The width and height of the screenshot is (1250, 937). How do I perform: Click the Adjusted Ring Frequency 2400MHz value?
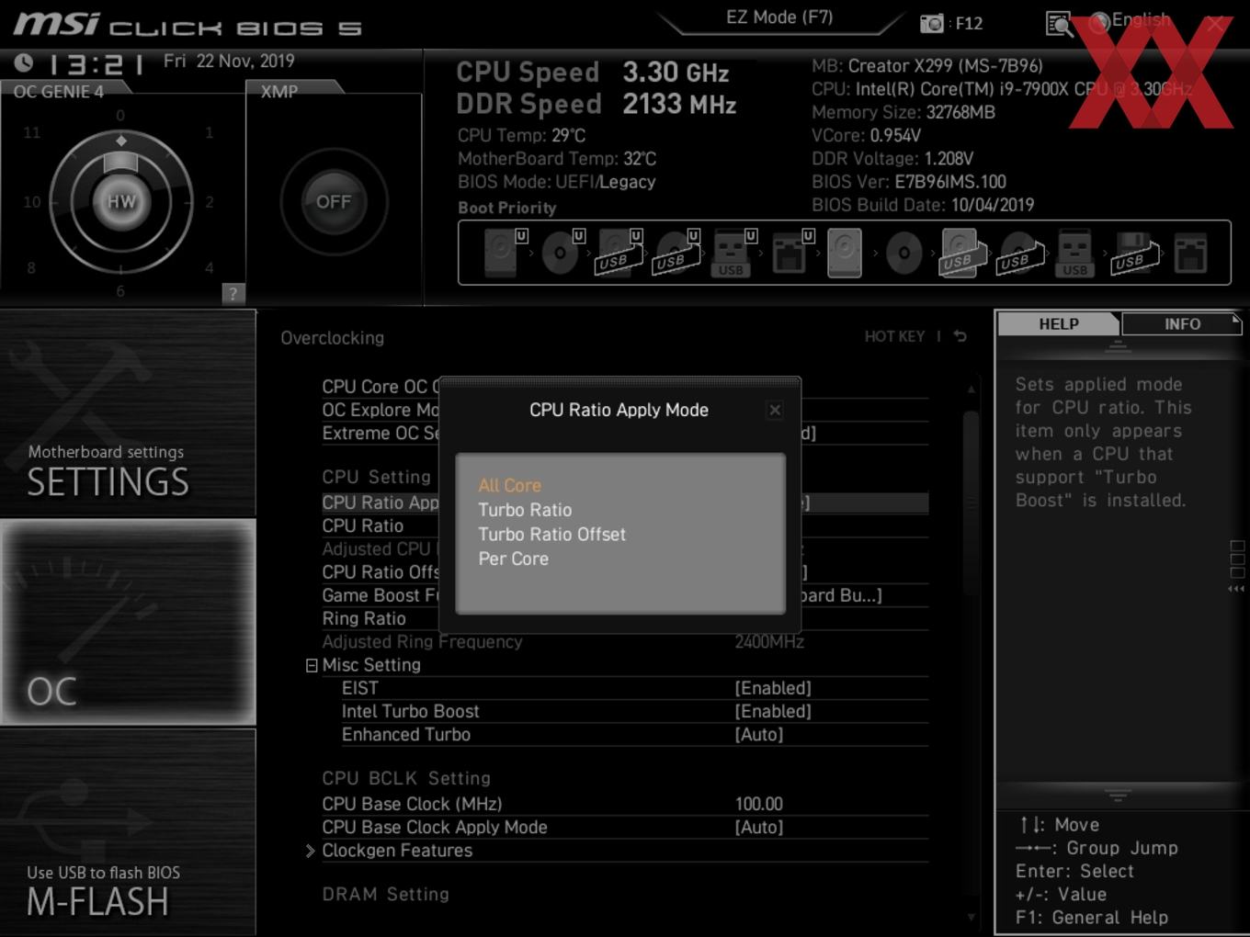click(769, 641)
